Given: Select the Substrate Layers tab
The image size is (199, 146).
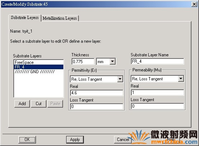Looking at the screenshot, I should [x=25, y=18].
